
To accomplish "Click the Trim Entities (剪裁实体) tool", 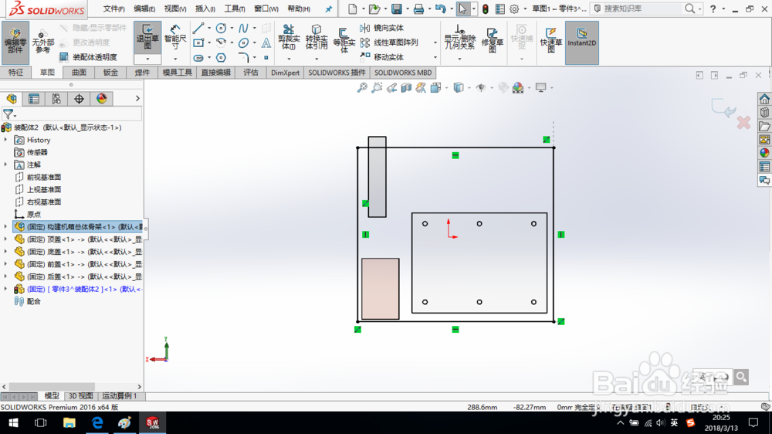I will point(289,37).
